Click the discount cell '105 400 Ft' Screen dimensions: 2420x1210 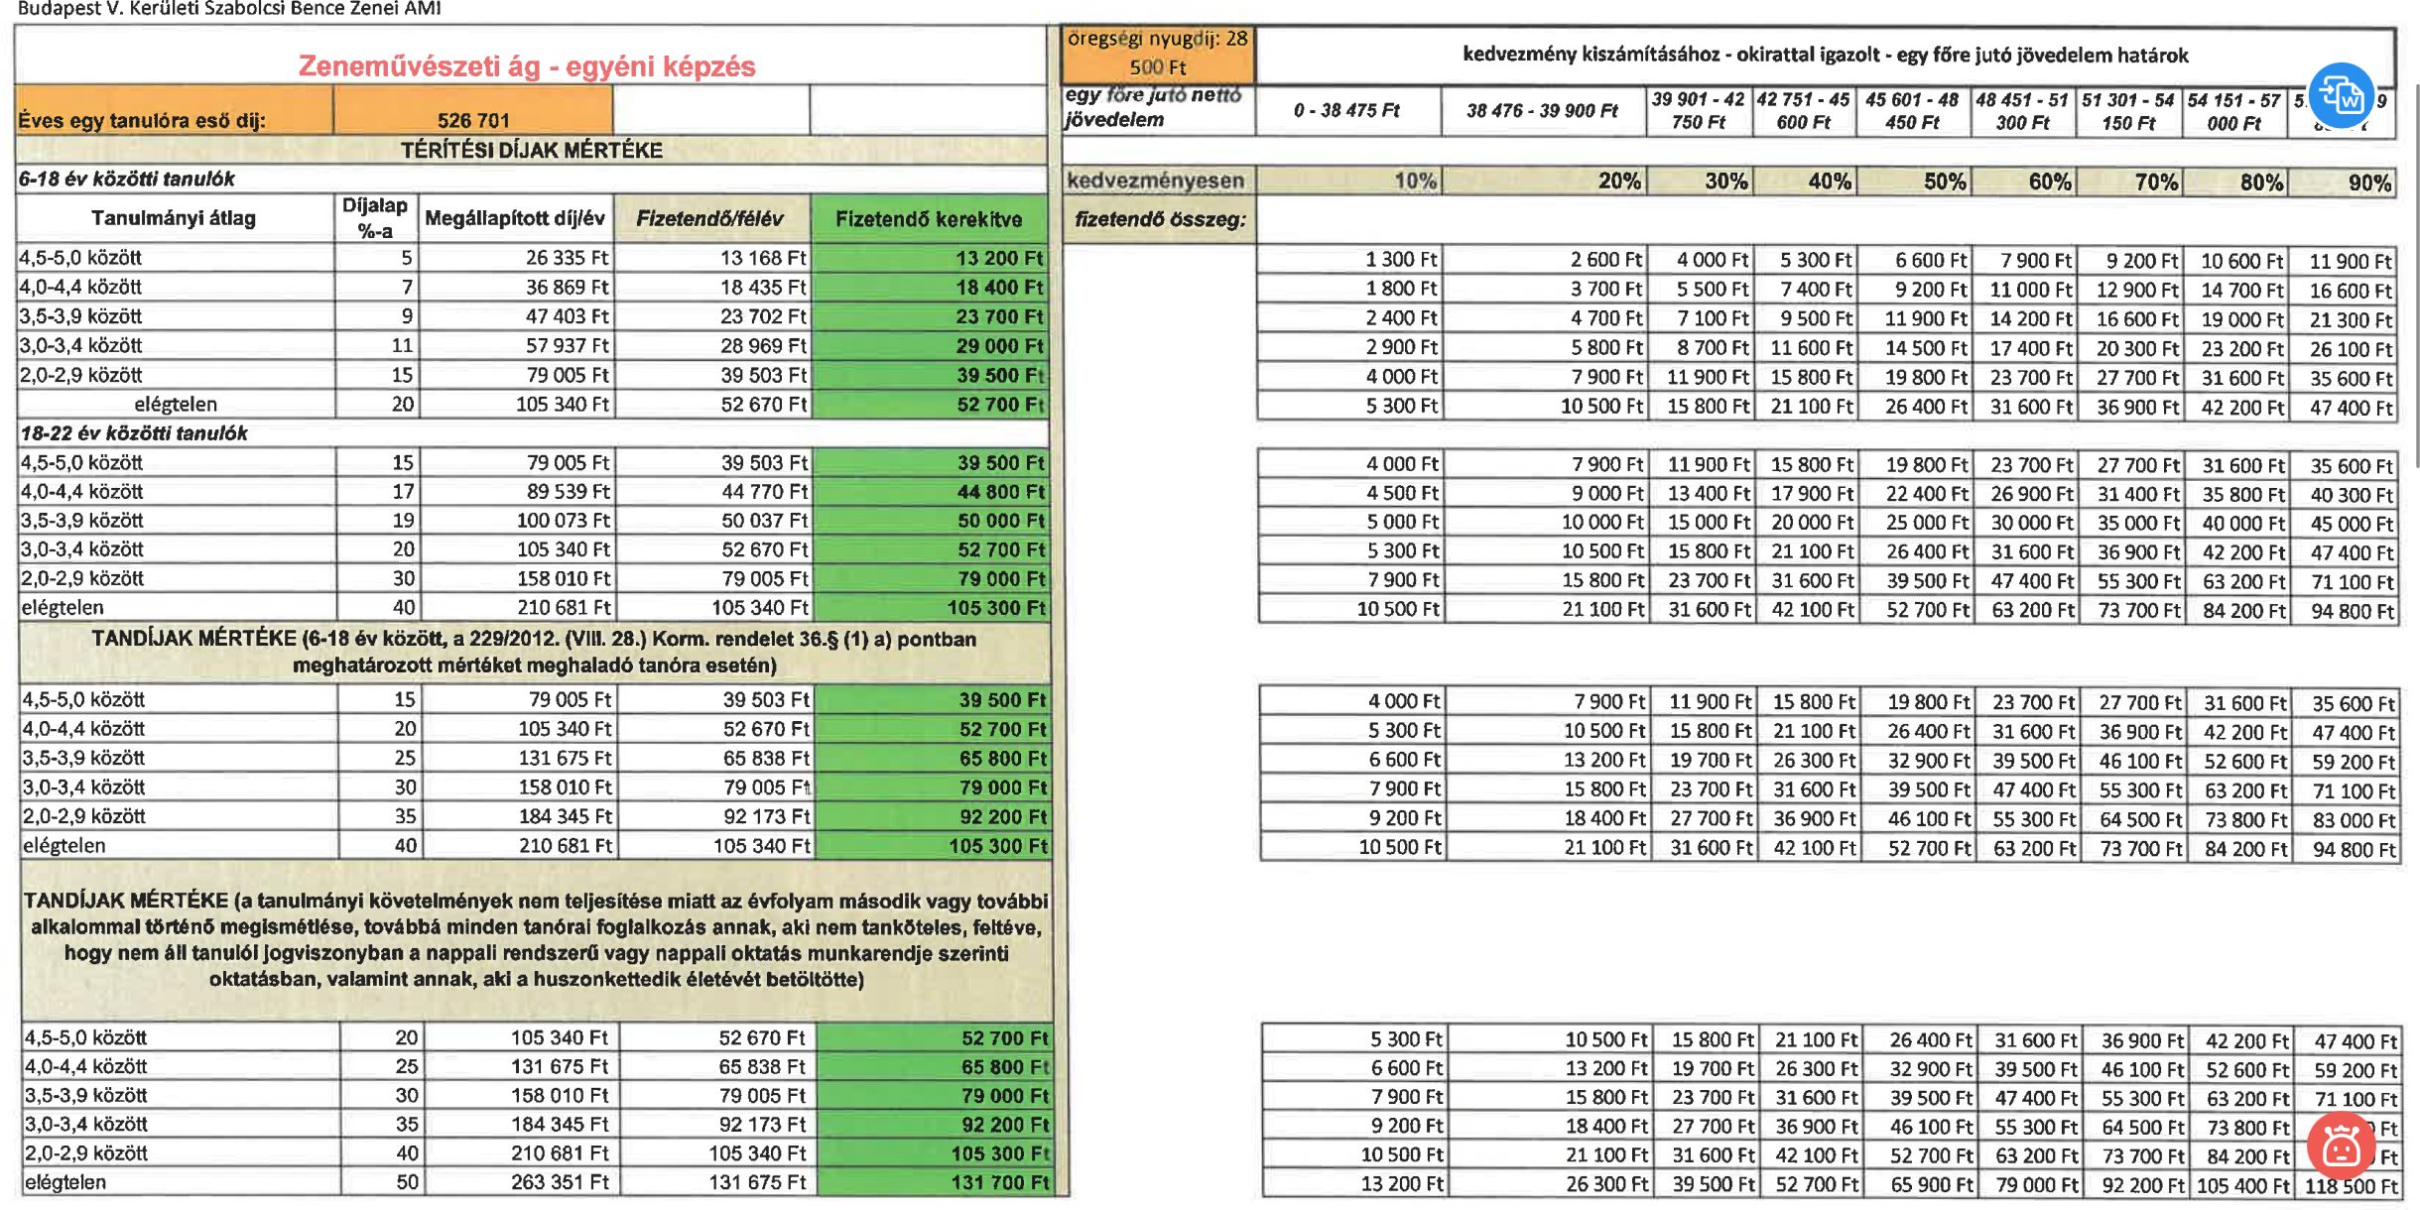(x=2242, y=1186)
